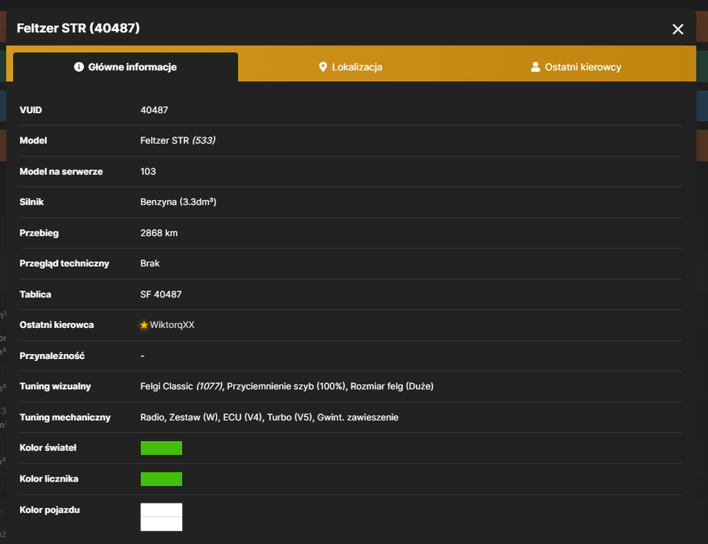Viewport: 708px width, 544px height.
Task: Select the VUID value 40487
Action: click(154, 110)
